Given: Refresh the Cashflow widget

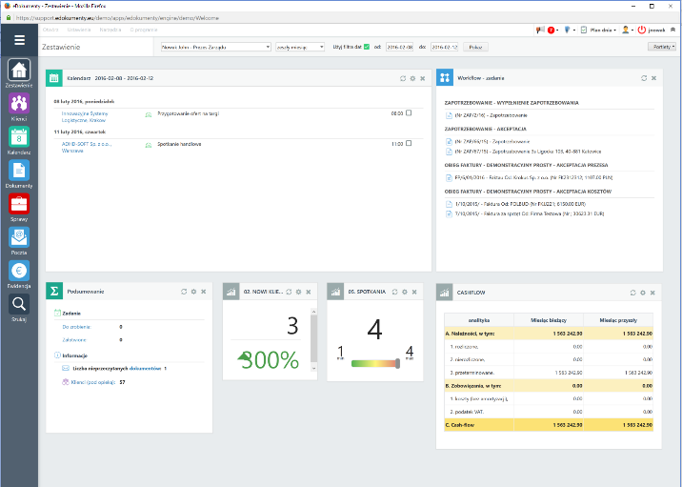Looking at the screenshot, I should [x=632, y=292].
